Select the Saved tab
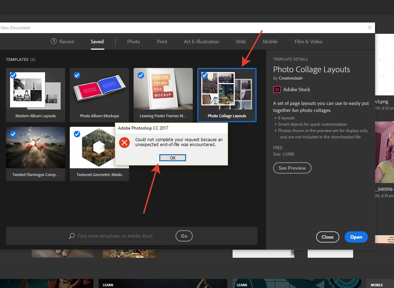The width and height of the screenshot is (394, 288). (x=97, y=42)
